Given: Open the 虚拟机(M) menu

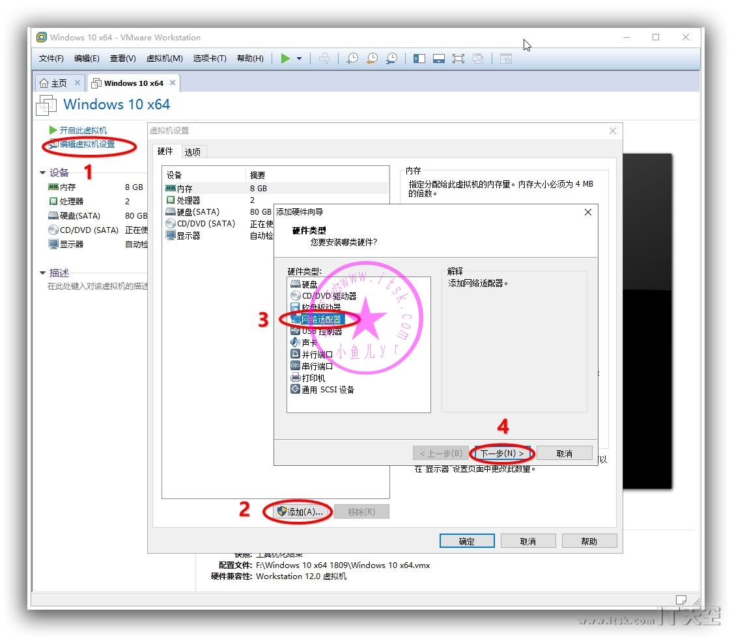Looking at the screenshot, I should (164, 59).
